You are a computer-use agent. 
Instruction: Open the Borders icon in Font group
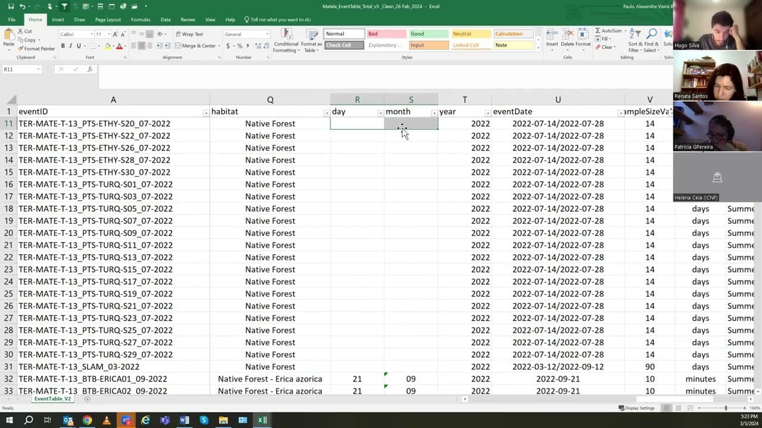(x=93, y=46)
